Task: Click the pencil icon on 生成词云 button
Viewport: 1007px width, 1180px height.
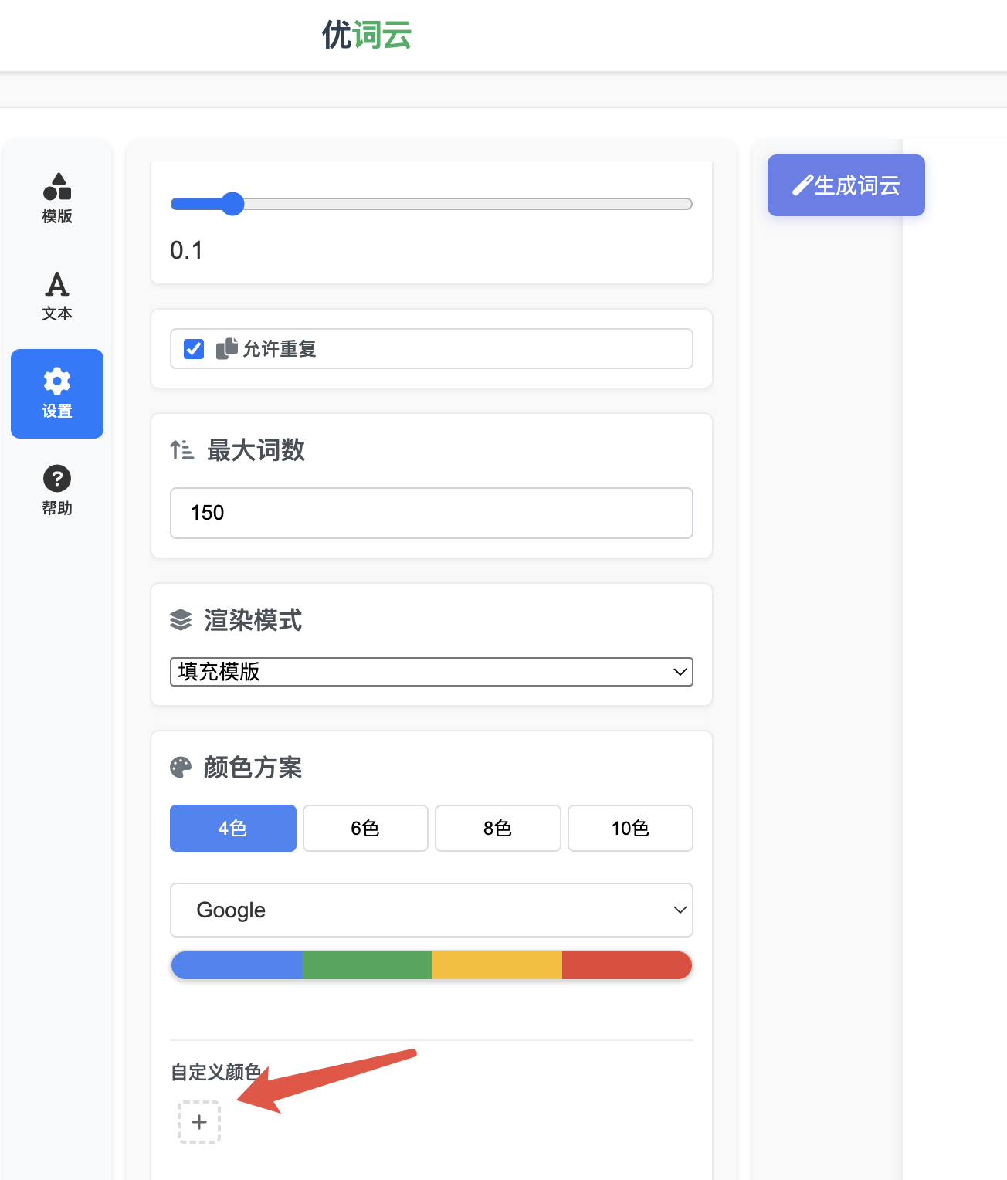Action: tap(802, 185)
